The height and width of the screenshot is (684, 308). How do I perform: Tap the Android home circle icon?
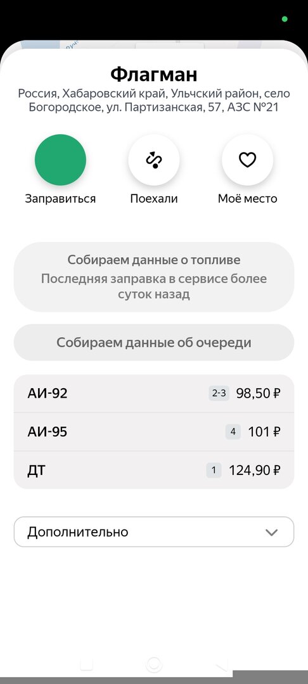tap(153, 664)
